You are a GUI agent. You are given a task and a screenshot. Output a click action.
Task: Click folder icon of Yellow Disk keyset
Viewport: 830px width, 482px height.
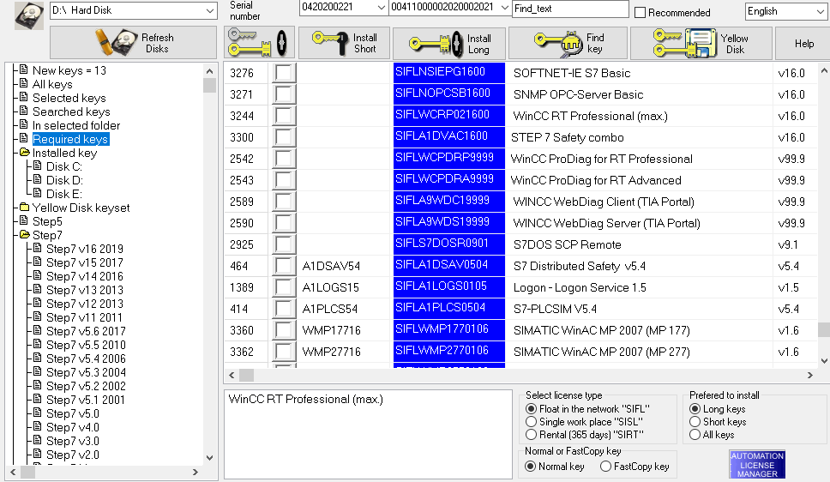pos(24,207)
